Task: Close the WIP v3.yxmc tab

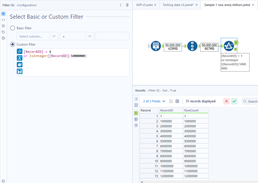Action: [155, 5]
